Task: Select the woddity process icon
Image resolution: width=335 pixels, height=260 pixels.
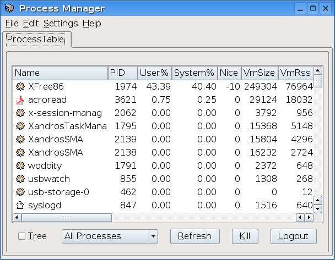Action: [x=20, y=165]
